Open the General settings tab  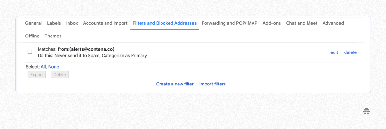coord(33,23)
